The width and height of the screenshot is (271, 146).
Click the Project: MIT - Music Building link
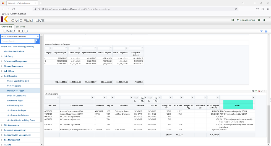pyautogui.click(x=17, y=46)
